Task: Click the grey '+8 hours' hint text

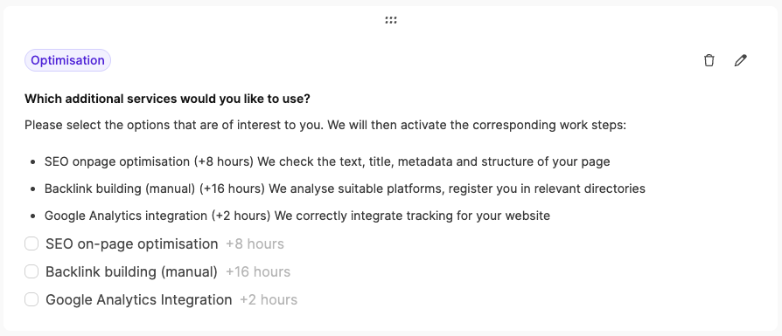Action: (255, 243)
